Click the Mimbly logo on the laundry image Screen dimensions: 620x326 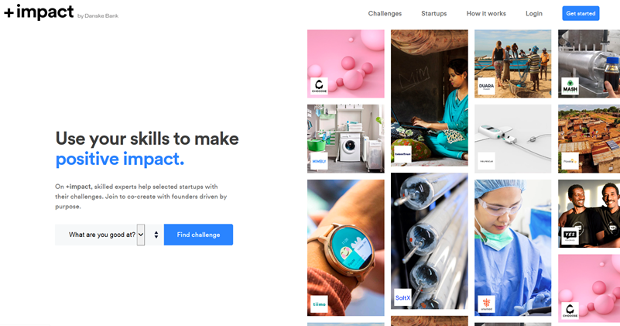pos(319,161)
